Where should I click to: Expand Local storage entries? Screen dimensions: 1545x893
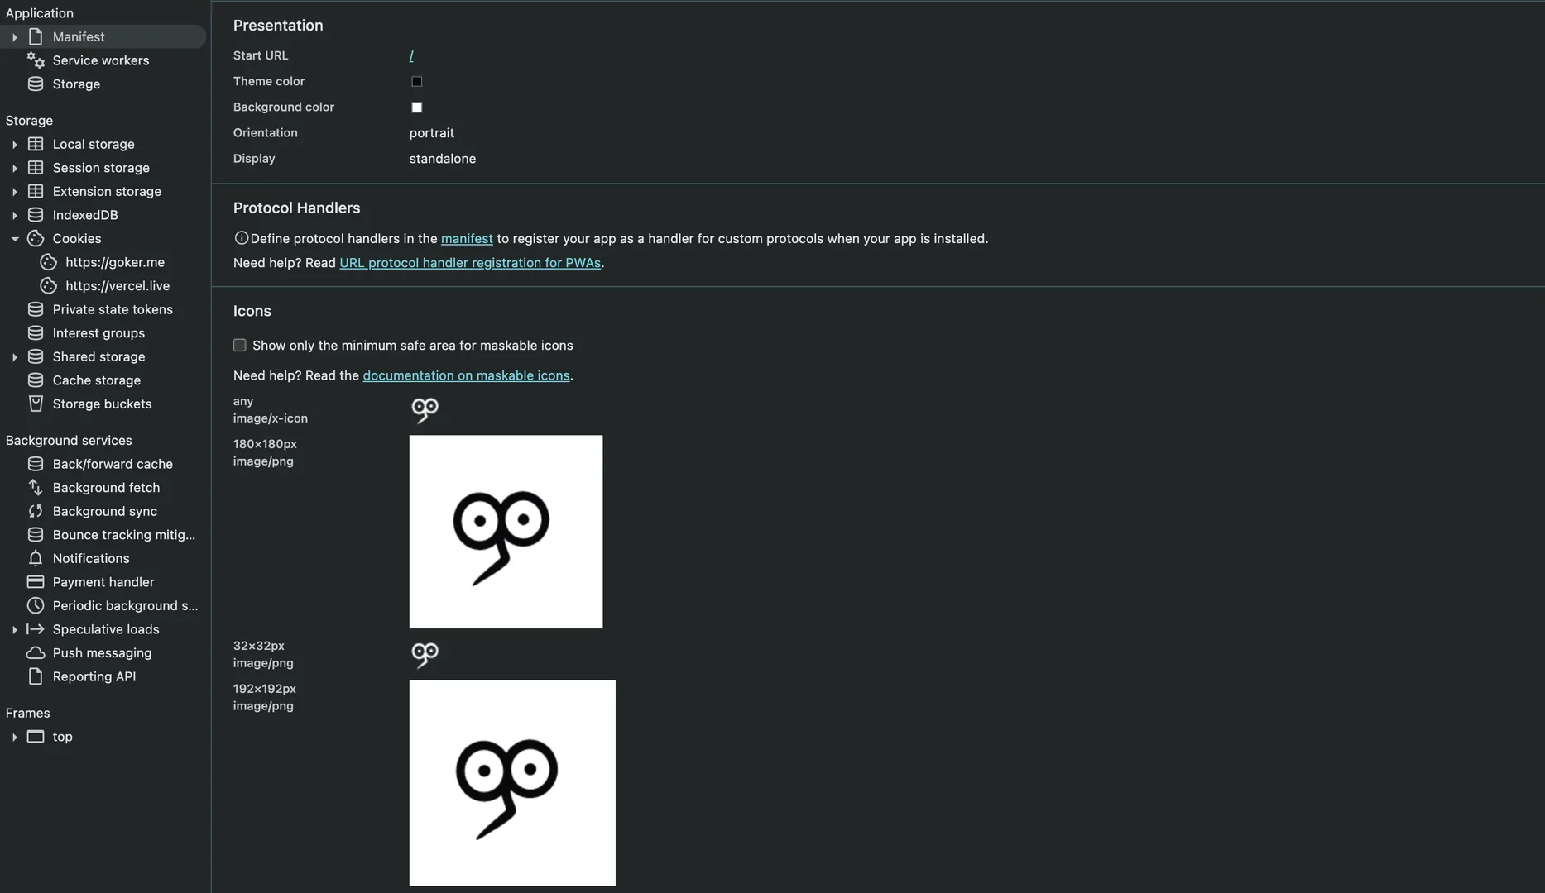tap(14, 143)
